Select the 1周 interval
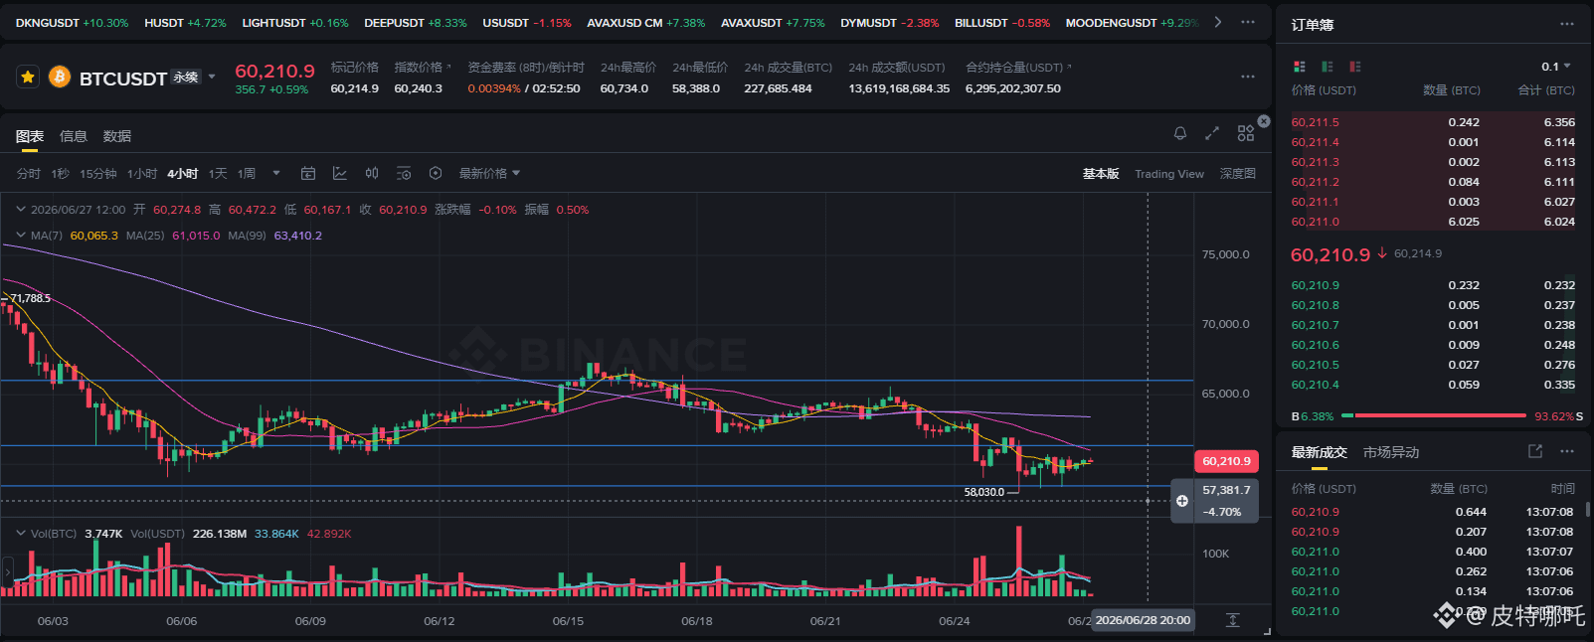 [247, 174]
